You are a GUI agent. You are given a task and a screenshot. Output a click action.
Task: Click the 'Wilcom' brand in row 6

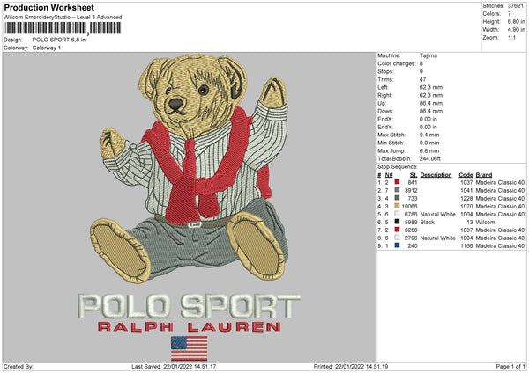(x=486, y=223)
